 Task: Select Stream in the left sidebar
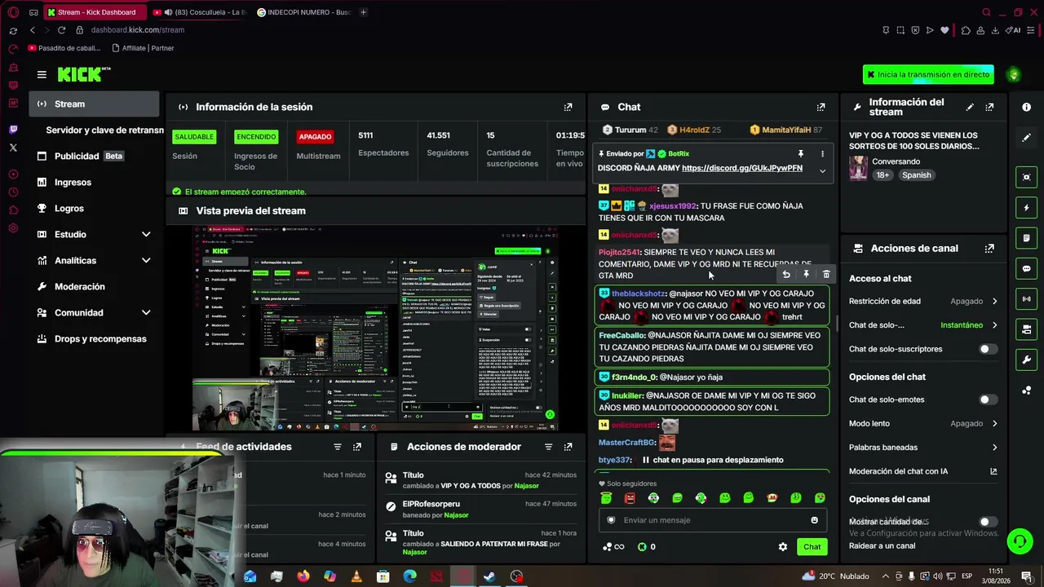[95, 104]
